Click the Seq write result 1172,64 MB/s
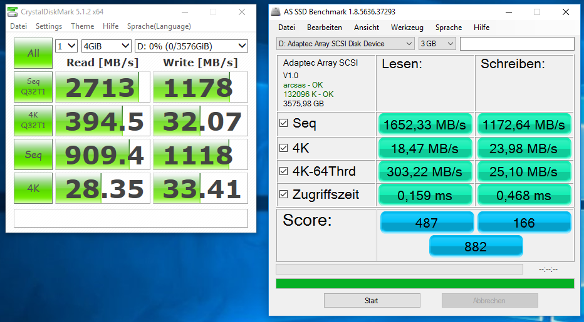584x322 pixels. 524,124
